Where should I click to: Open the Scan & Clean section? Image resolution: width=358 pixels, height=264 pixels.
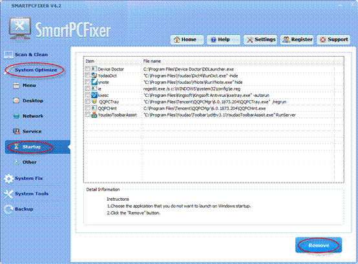[x=31, y=55]
